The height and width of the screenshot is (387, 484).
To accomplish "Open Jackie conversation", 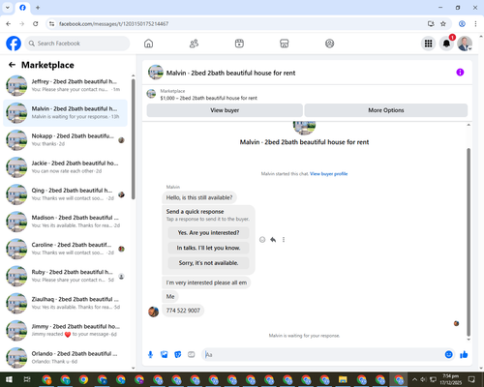I will click(65, 167).
